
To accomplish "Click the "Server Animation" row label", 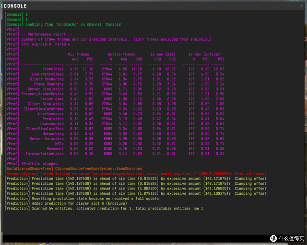I will point(47,139).
